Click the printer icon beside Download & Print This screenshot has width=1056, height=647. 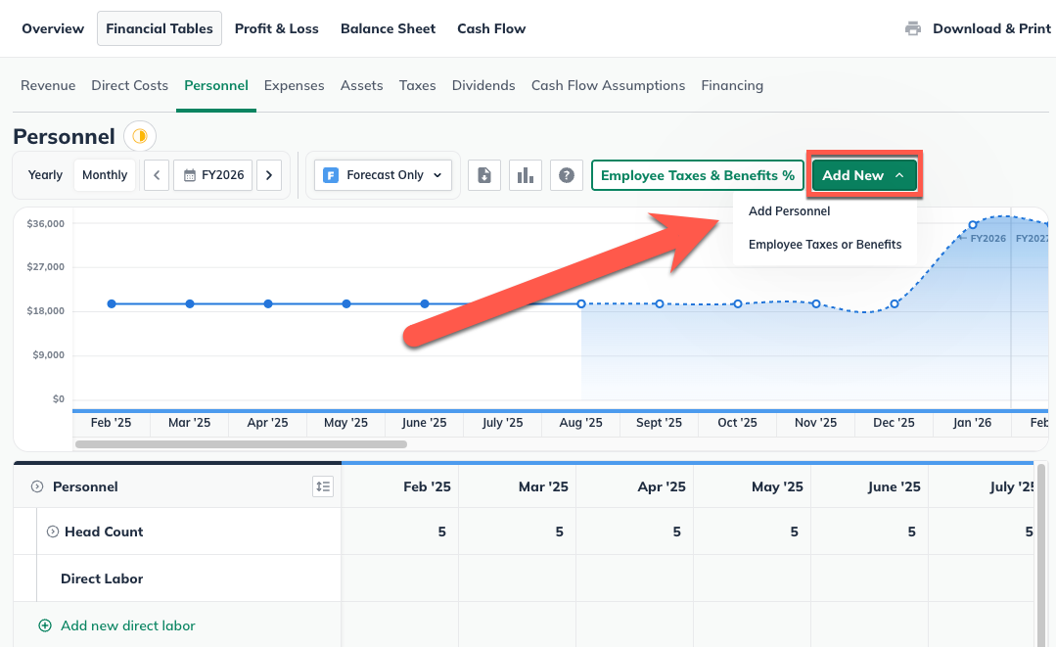pyautogui.click(x=912, y=28)
